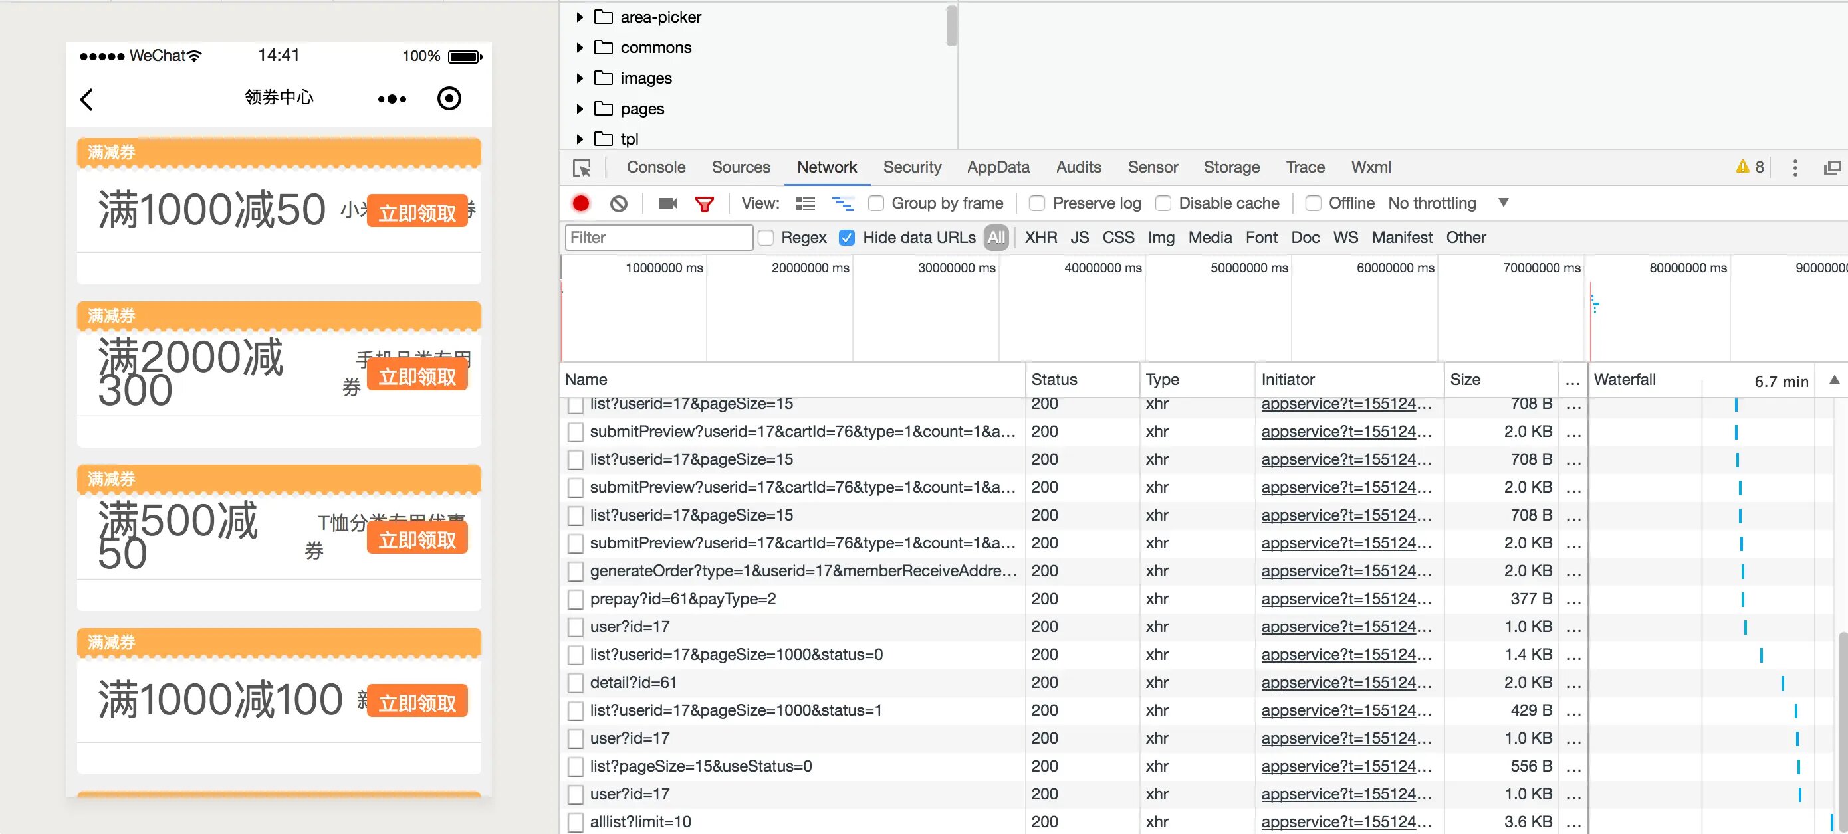Toggle the red filter funnel icon

click(x=705, y=205)
